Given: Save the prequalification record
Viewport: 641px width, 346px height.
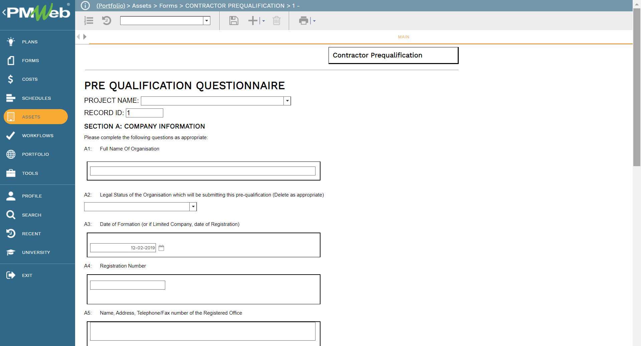Looking at the screenshot, I should click(x=234, y=21).
